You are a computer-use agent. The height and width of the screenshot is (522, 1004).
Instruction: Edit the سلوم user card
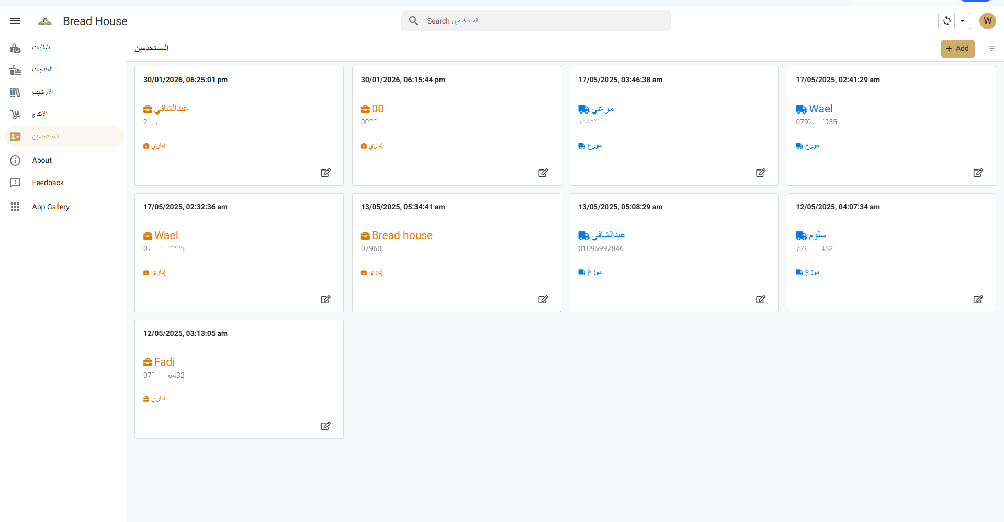[x=978, y=299]
